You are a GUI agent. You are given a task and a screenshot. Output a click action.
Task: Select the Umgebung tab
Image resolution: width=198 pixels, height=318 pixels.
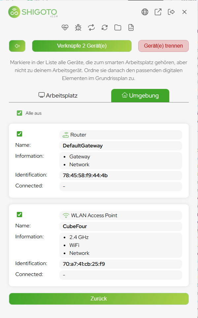tap(140, 96)
